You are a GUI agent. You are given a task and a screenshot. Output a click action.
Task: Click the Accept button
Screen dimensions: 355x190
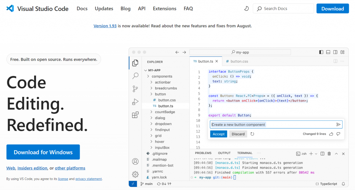218,134
